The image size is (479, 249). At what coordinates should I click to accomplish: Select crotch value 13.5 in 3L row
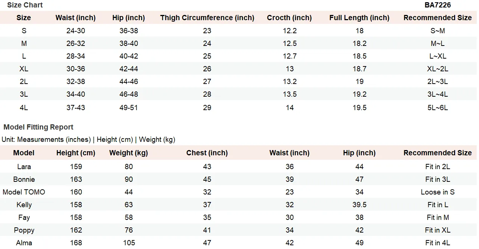[x=290, y=94]
